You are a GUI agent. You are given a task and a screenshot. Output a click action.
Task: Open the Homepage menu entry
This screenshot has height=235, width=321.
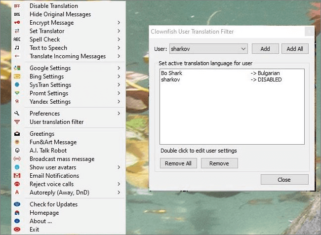pyautogui.click(x=68, y=213)
